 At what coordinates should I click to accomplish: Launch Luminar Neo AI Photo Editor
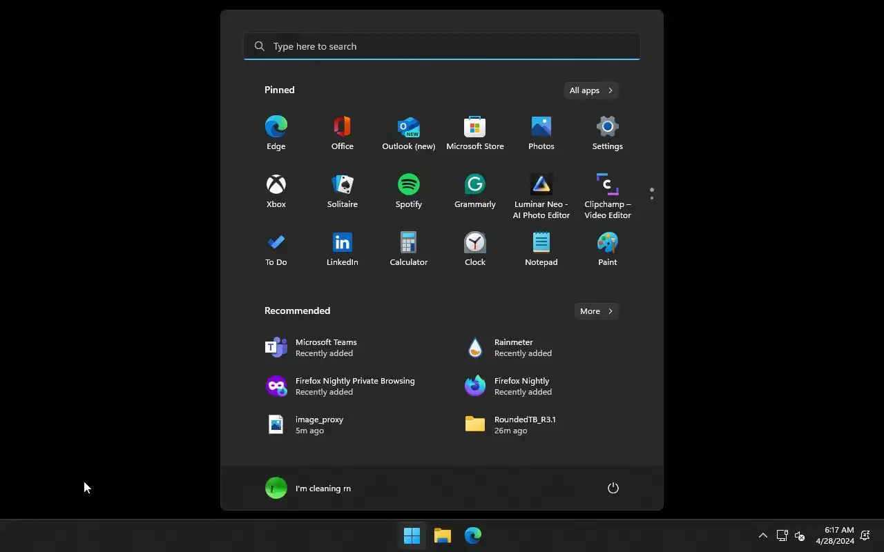541,196
